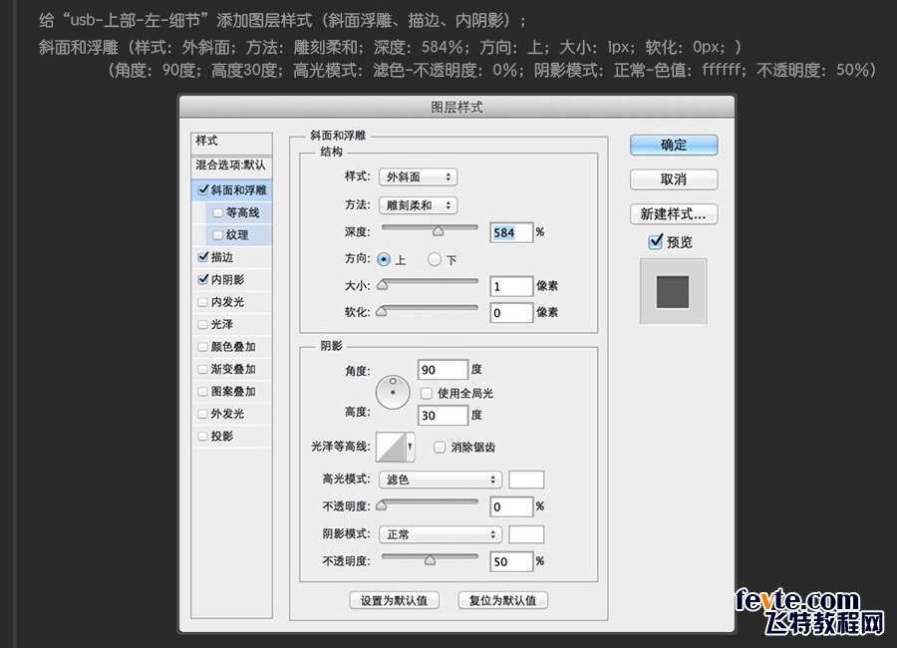Click the 阴影模式 color swatch
The width and height of the screenshot is (897, 648).
click(x=526, y=534)
